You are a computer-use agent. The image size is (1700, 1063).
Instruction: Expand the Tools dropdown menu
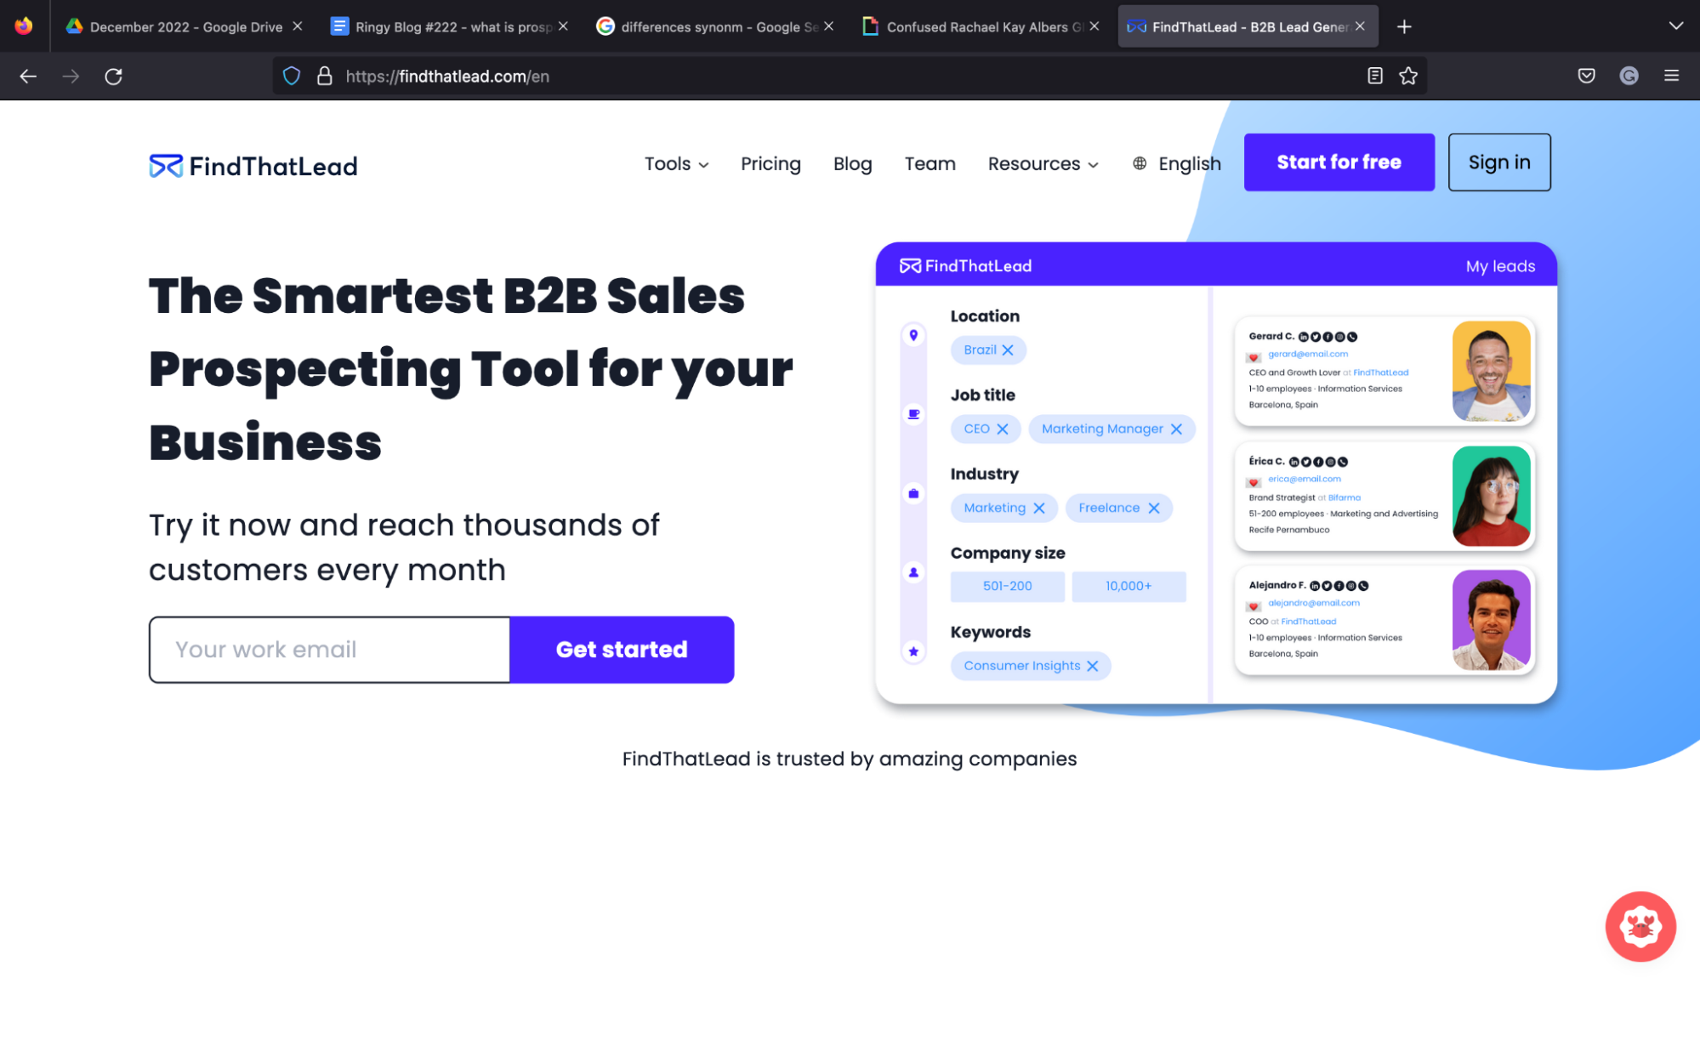675,163
